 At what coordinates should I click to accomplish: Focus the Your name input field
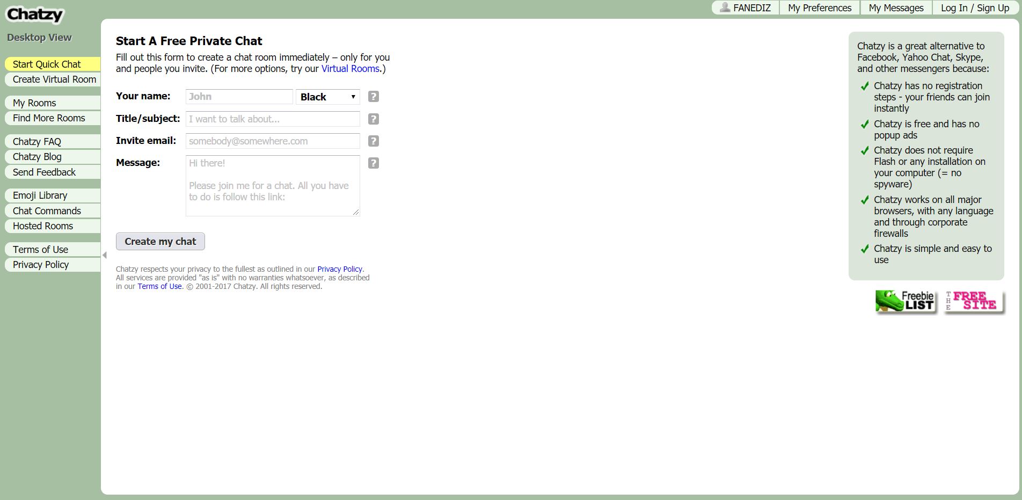[239, 97]
